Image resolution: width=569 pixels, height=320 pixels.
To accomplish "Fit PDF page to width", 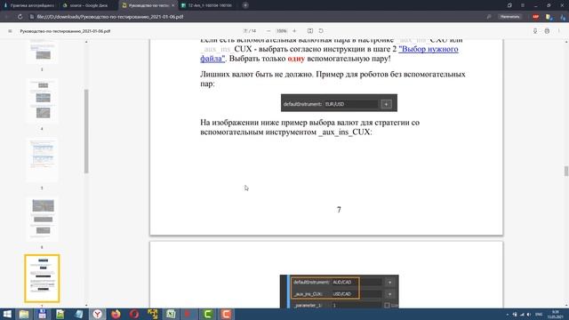I will point(310,31).
